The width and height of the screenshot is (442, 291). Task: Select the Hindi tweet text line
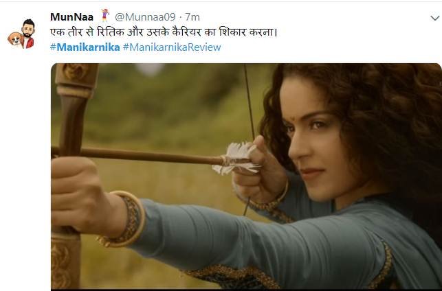tap(164, 32)
